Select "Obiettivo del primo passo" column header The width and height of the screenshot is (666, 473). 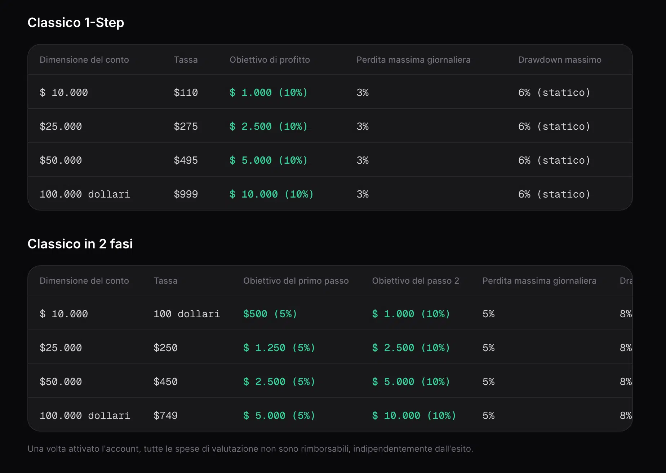pos(296,281)
